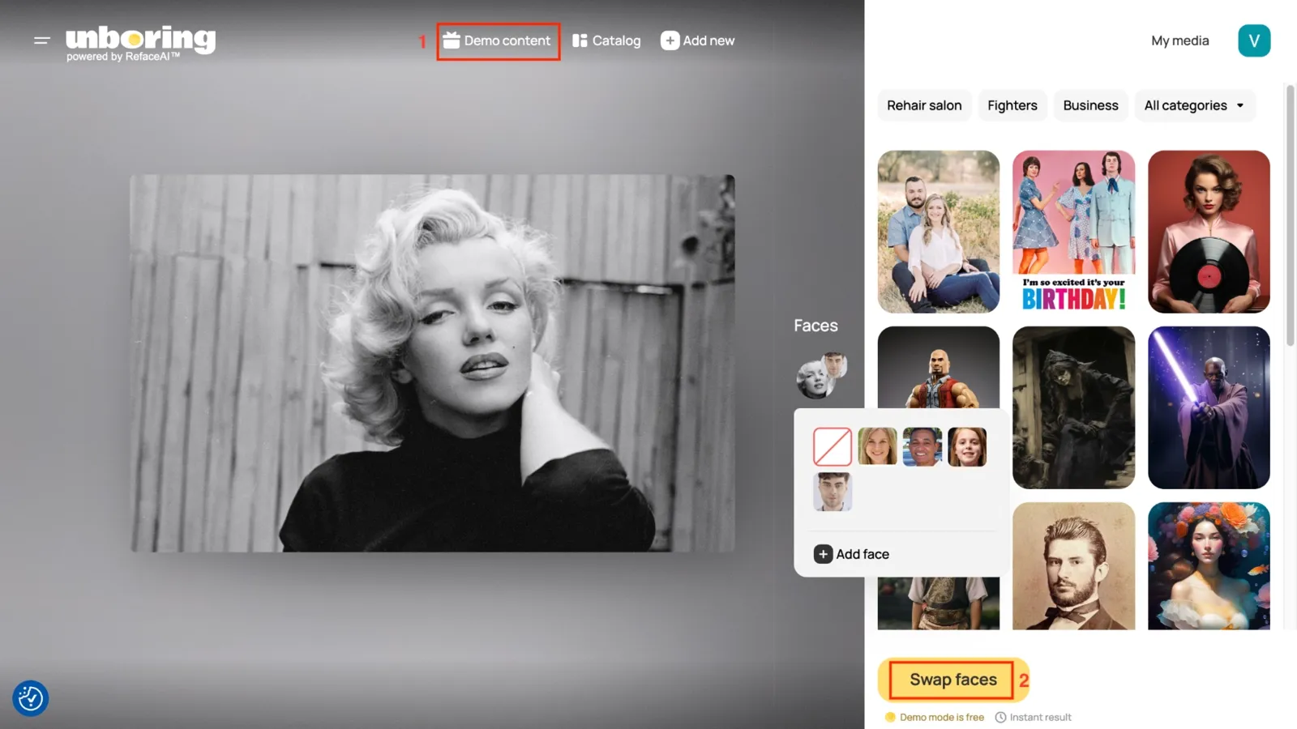Screen dimensions: 1297x729
Task: Click the media panel vertical scrollbar
Action: pos(1291,215)
